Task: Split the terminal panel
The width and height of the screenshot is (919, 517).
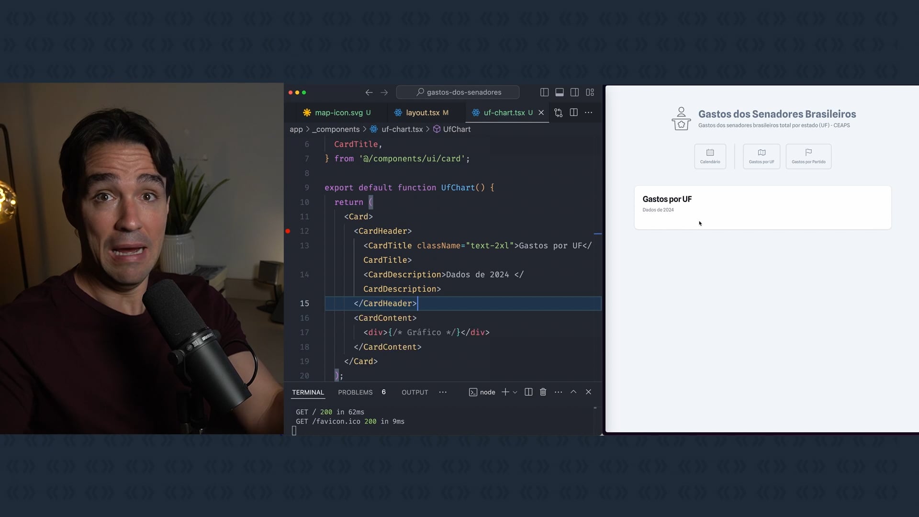Action: pyautogui.click(x=528, y=392)
